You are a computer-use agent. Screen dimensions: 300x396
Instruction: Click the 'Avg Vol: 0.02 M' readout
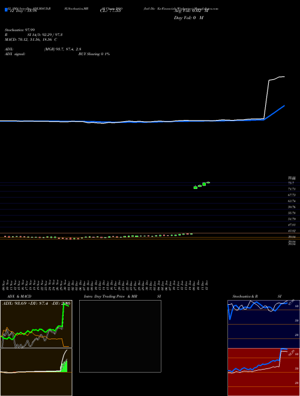[191, 11]
